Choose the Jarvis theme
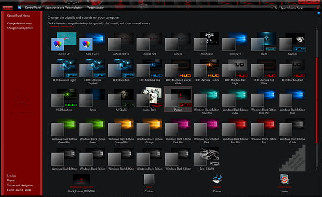Screen dimensions: 322x197 (93, 99)
